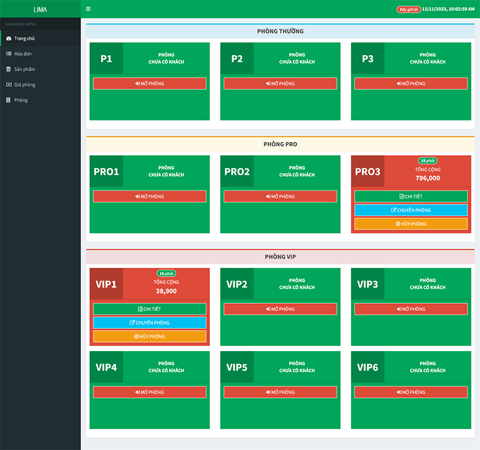
Task: Click Chuyển Phòng for room PRO3
Action: (x=411, y=210)
